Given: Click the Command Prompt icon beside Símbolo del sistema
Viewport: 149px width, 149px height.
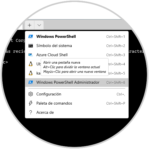Looking at the screenshot, I should click(x=31, y=46).
